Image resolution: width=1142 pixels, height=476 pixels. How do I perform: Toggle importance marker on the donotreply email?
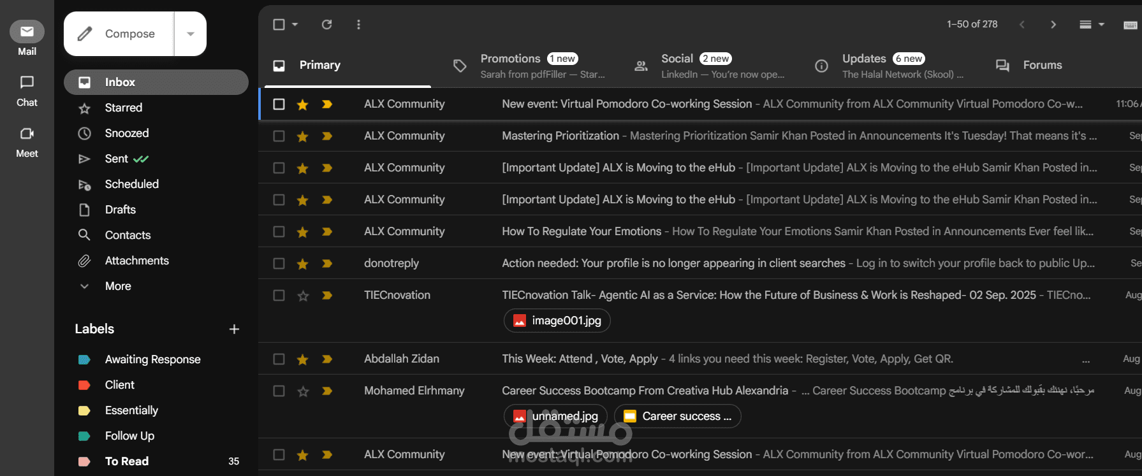(x=327, y=263)
